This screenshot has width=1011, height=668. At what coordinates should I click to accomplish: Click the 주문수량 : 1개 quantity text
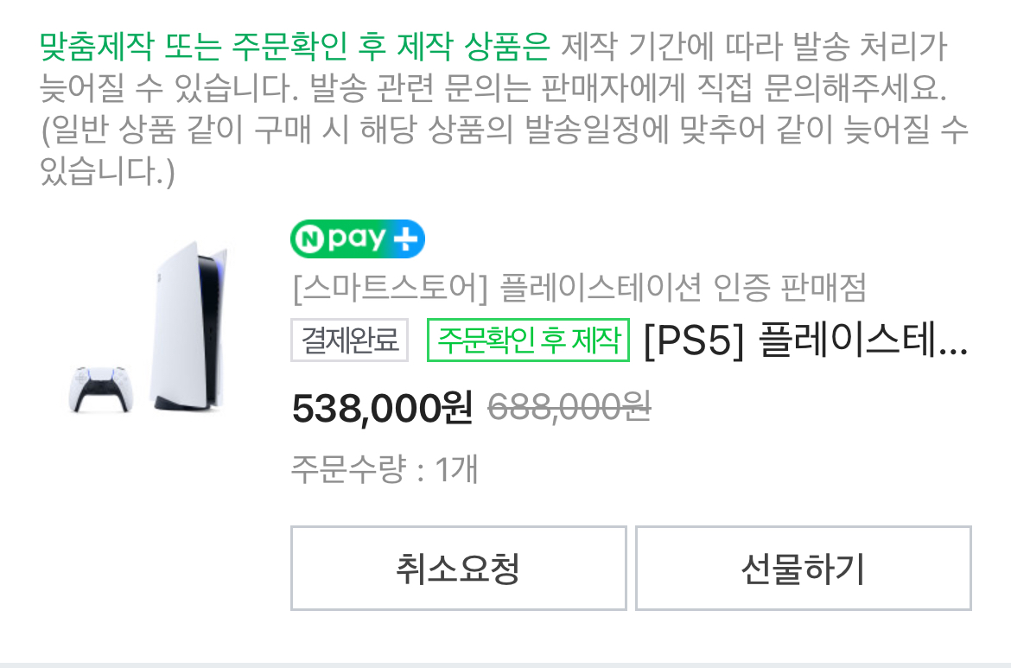tap(385, 468)
